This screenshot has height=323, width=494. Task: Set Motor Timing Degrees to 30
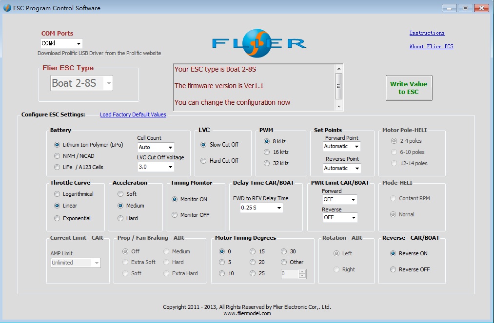pos(288,251)
